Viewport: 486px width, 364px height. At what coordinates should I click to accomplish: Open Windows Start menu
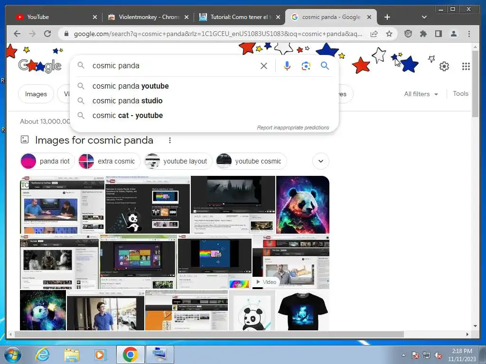click(13, 355)
